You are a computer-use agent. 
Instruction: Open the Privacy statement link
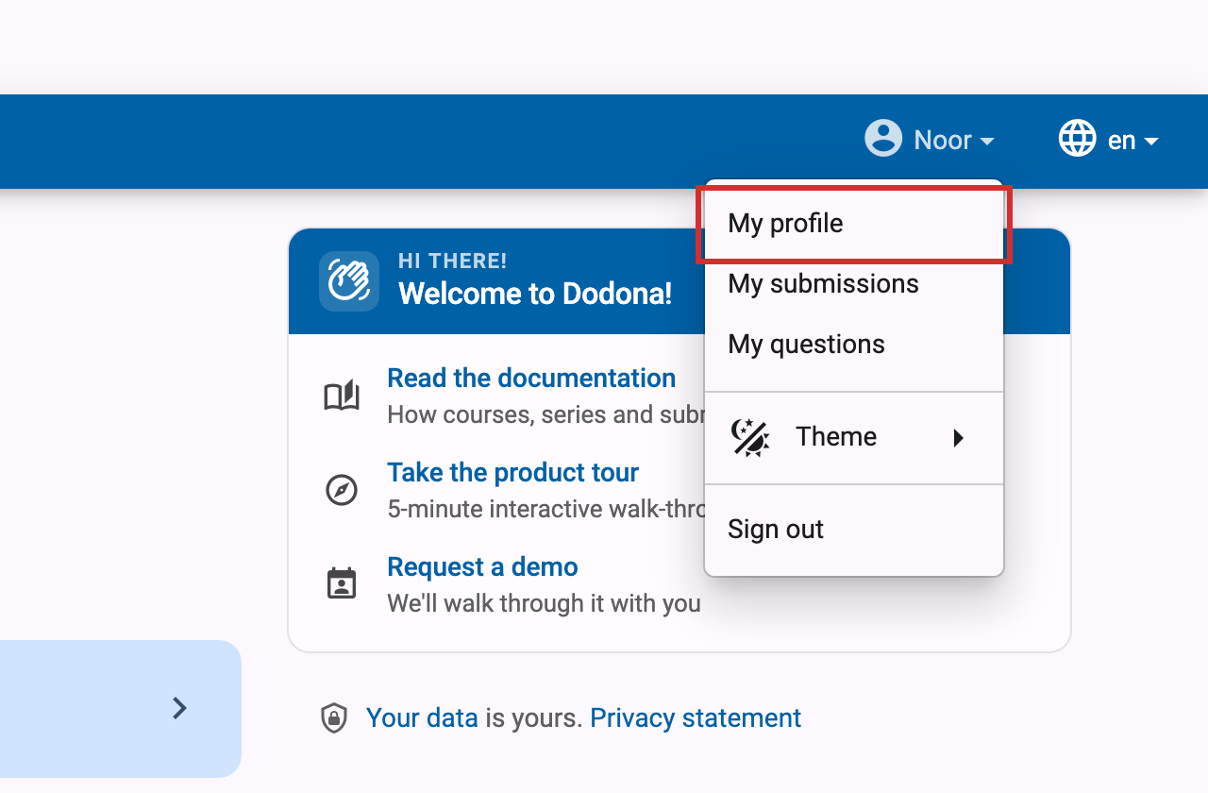tap(696, 718)
